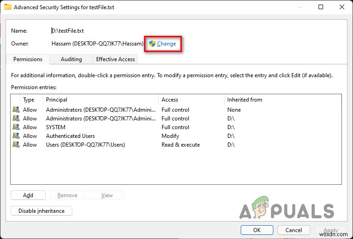Click the None inherited-from cell

point(234,110)
